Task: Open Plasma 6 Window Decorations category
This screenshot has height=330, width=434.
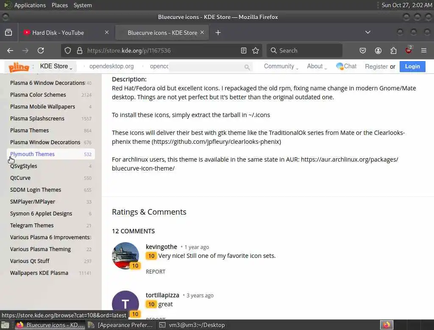Action: tap(51, 83)
